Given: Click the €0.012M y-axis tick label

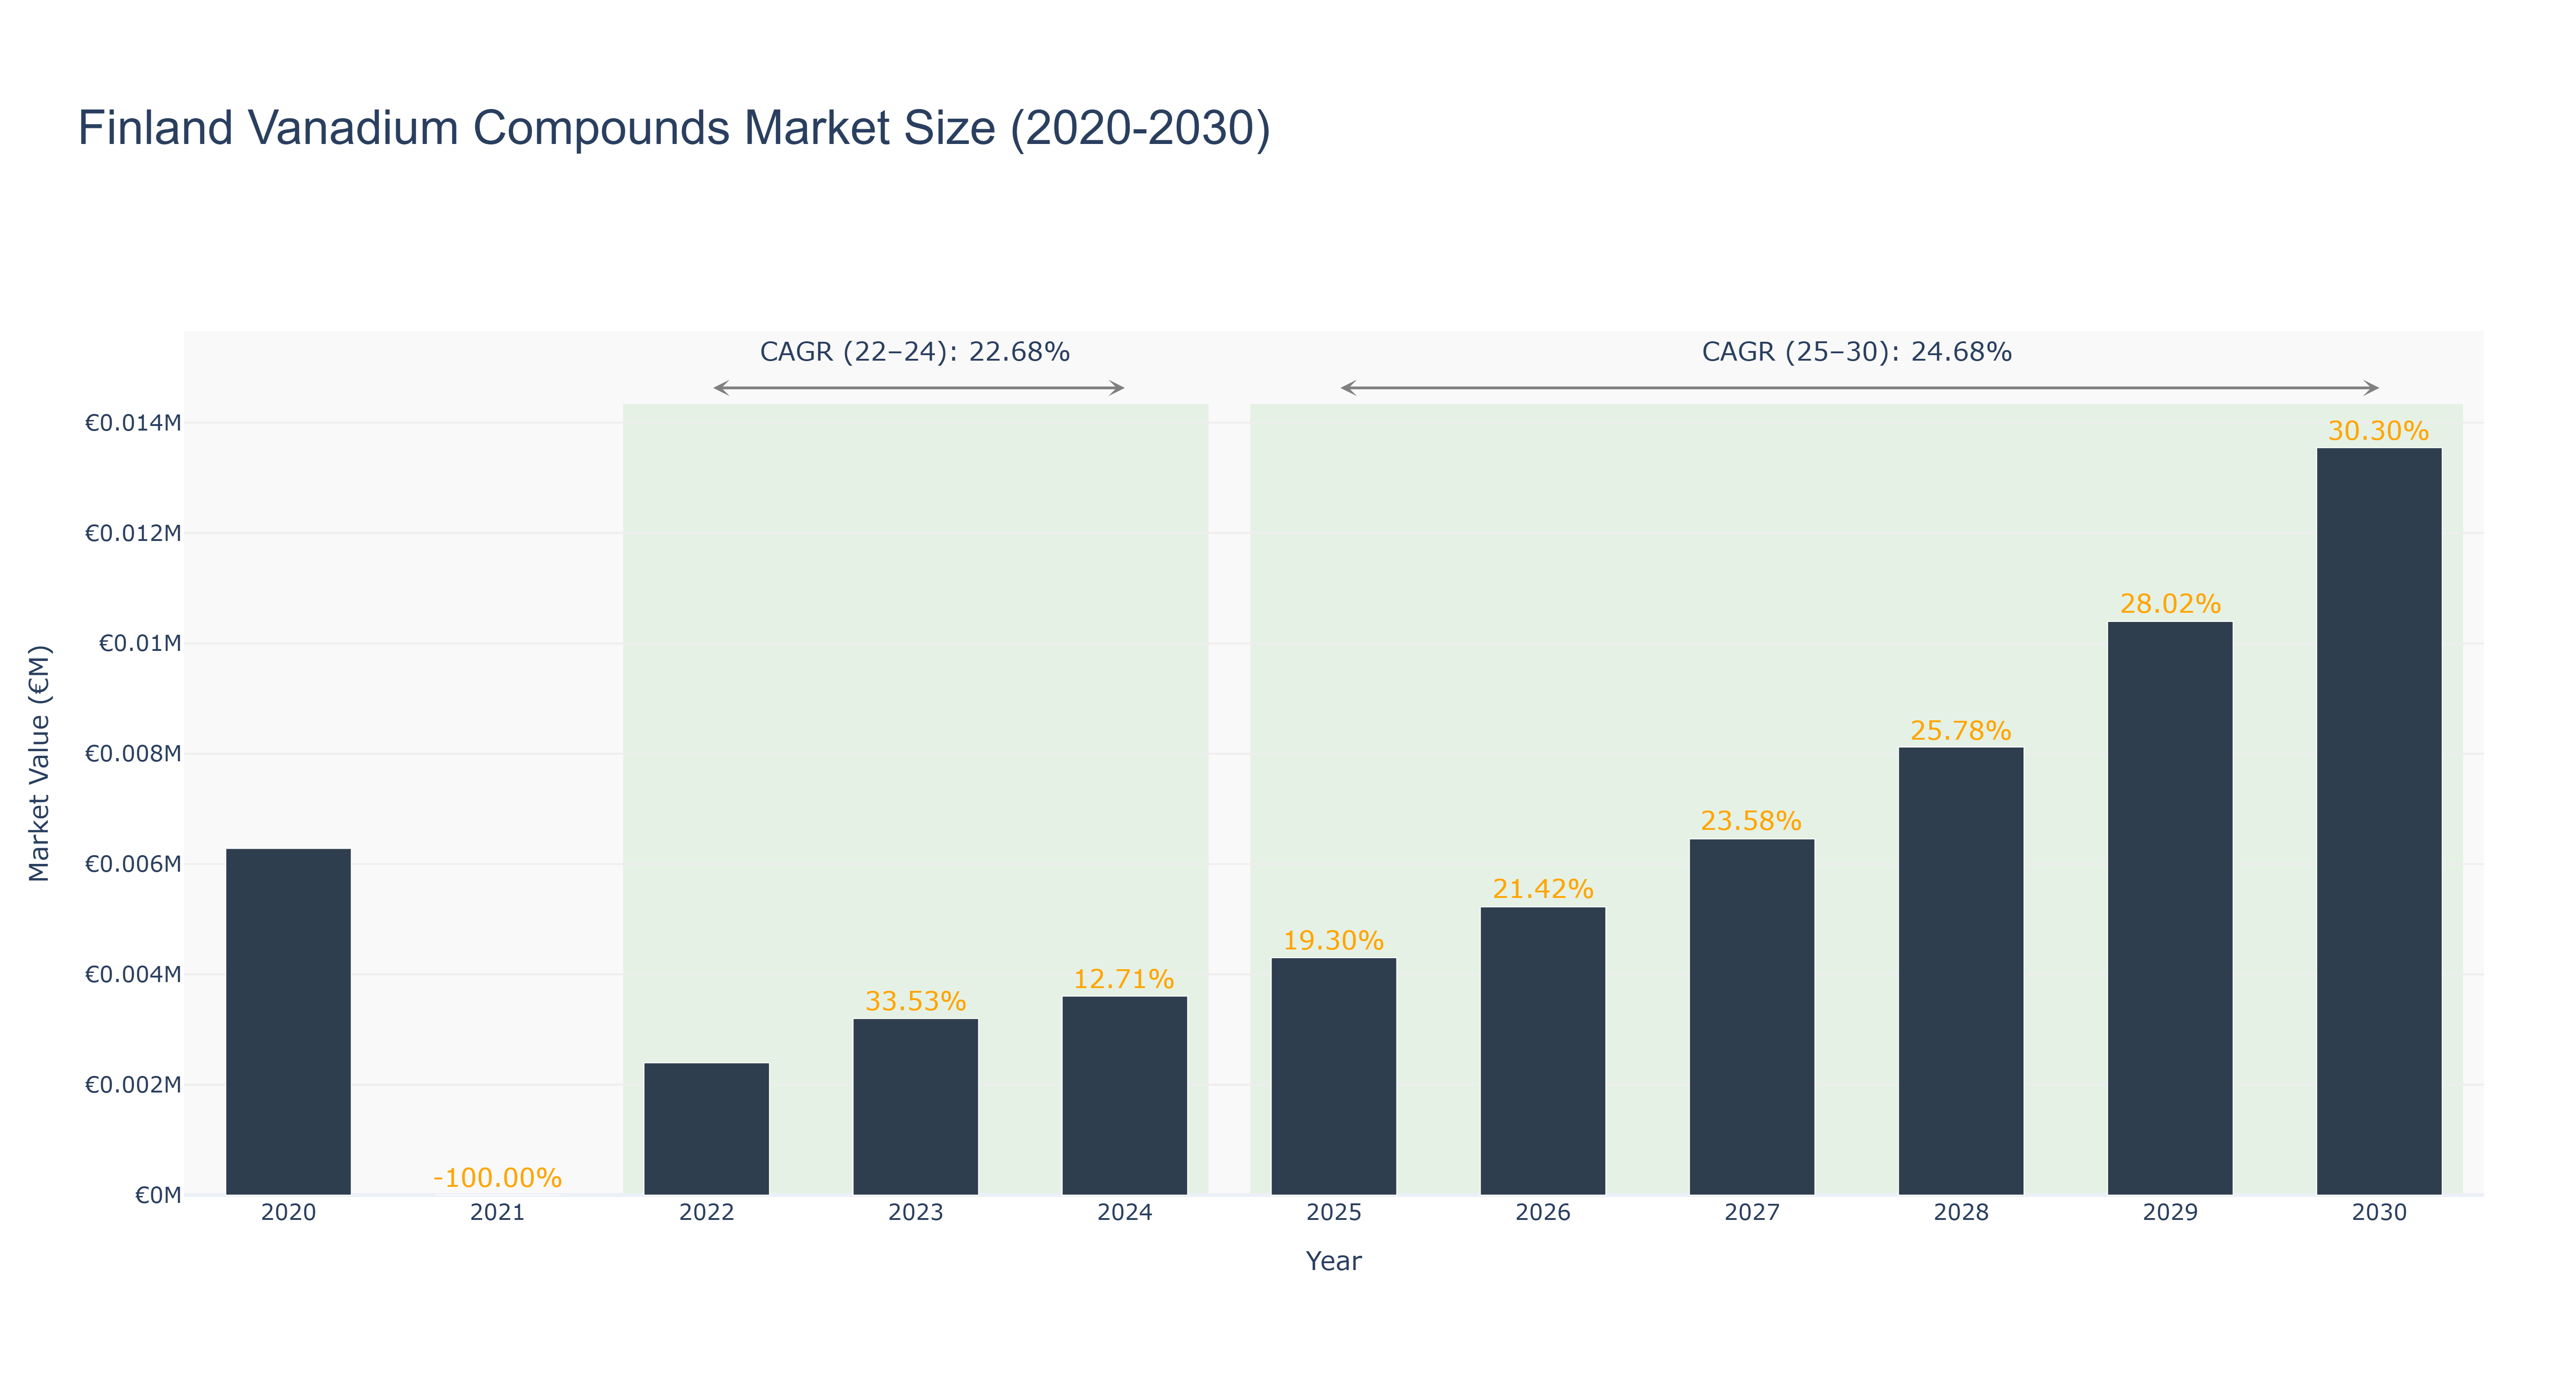Looking at the screenshot, I should [x=133, y=533].
